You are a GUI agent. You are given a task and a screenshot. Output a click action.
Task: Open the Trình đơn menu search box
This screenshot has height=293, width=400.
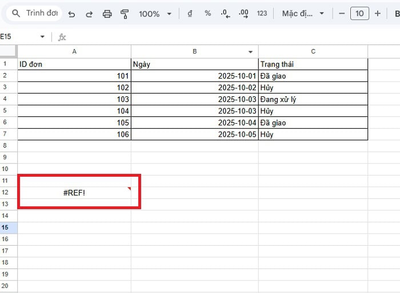pos(34,13)
